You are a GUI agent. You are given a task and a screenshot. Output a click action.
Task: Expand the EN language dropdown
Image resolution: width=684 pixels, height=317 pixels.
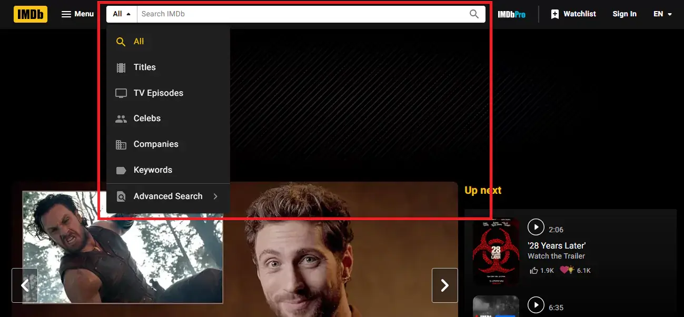tap(662, 14)
